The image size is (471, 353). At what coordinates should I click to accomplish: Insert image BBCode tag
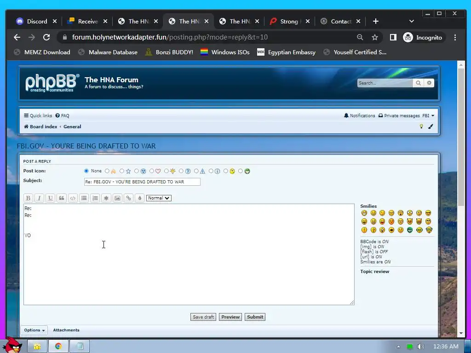(x=117, y=198)
